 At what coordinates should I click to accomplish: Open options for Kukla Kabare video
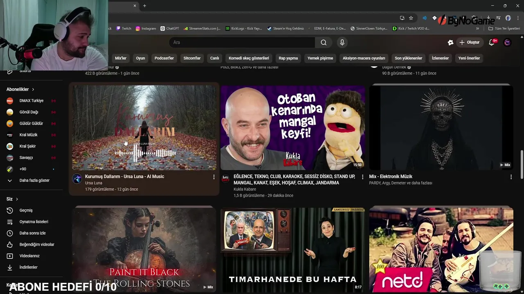362,177
